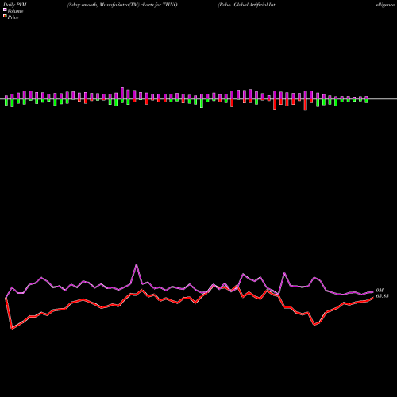Click the 'Robo Global Artificial Int' title
This screenshot has height=397, width=397.
coord(247,5)
